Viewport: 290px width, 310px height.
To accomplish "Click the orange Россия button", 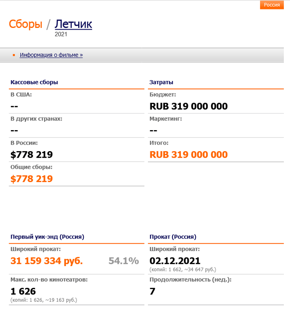I will [x=272, y=5].
